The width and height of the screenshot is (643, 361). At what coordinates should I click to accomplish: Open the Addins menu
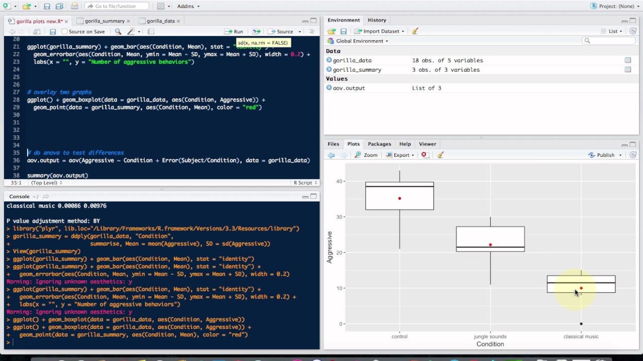tap(188, 6)
